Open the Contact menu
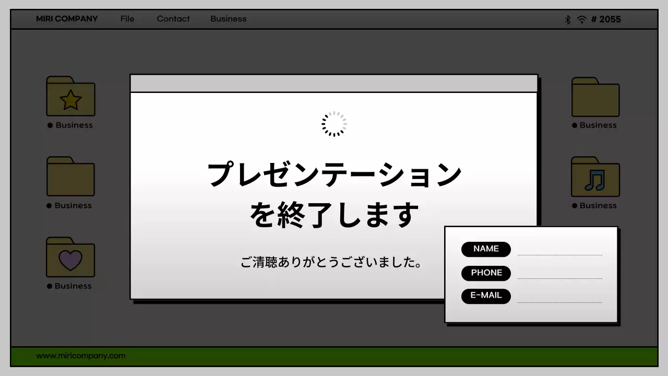Screen dimensions: 668x376 pyautogui.click(x=173, y=19)
